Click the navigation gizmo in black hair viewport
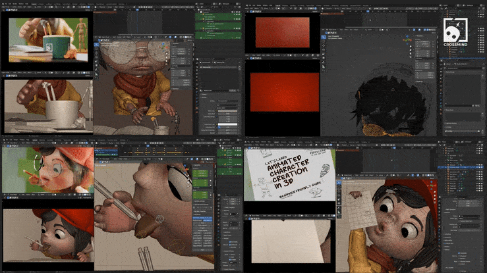This screenshot has height=273, width=487. (407, 39)
